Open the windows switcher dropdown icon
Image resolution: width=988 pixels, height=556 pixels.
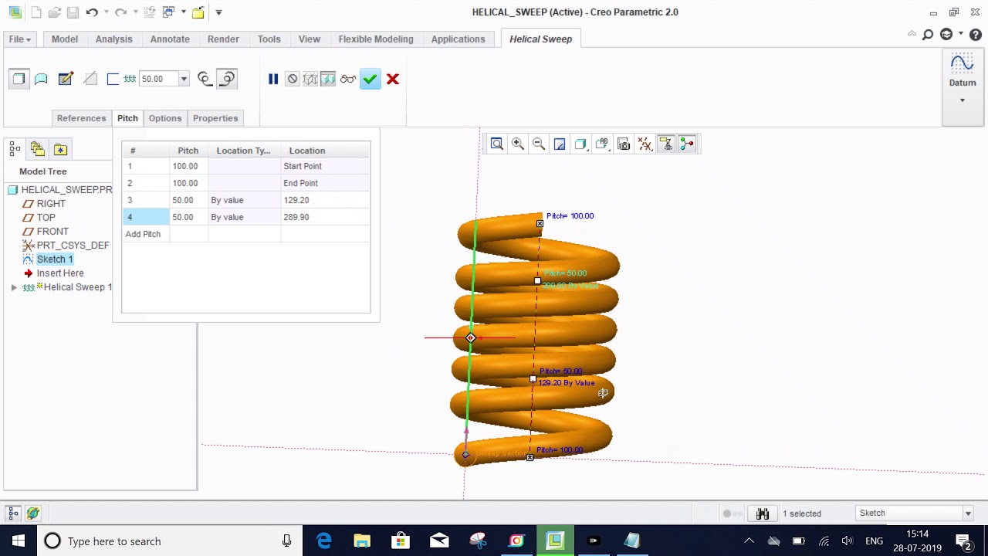coord(169,12)
